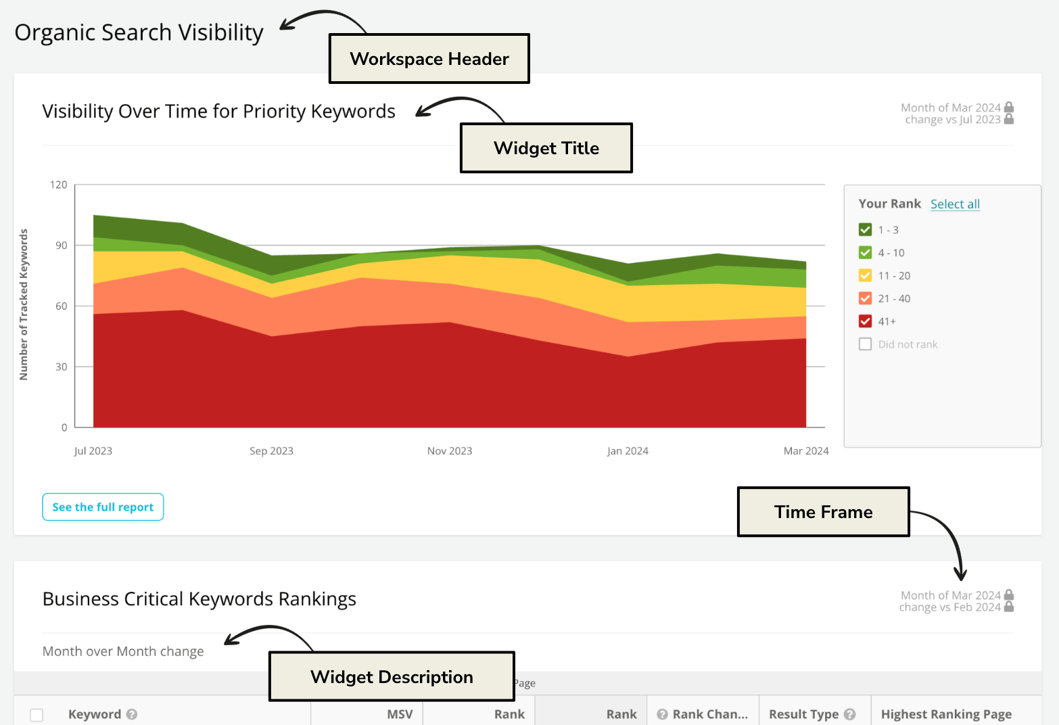Open the help icon next to Keyword column
This screenshot has width=1059, height=725.
click(132, 714)
